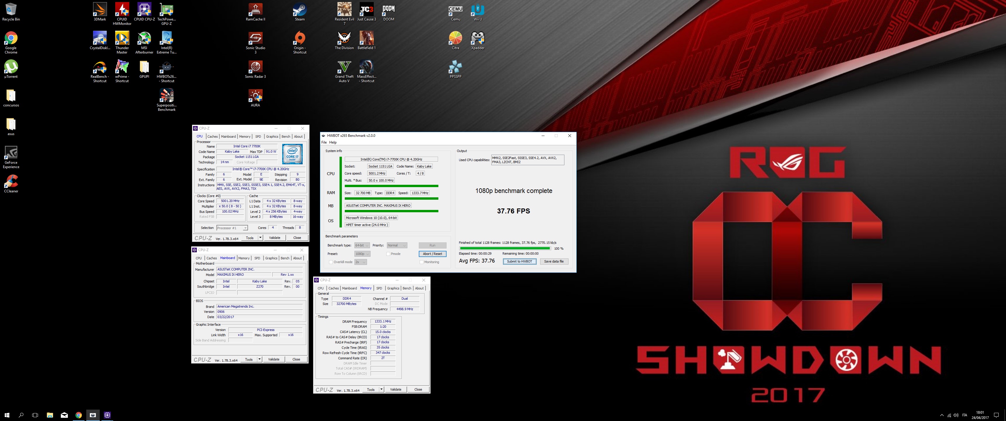Open taskbar search icon

point(21,415)
